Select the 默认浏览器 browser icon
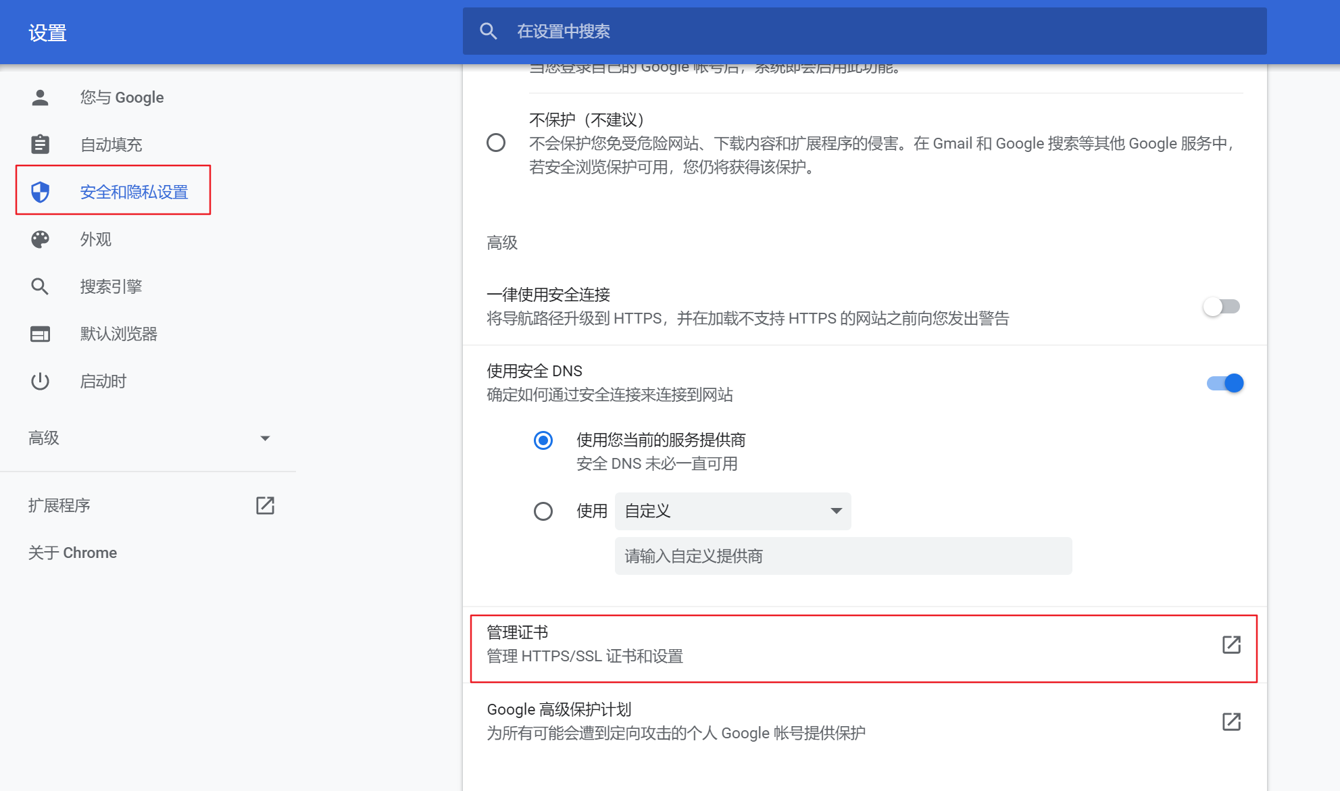Viewport: 1340px width, 791px height. 40,334
